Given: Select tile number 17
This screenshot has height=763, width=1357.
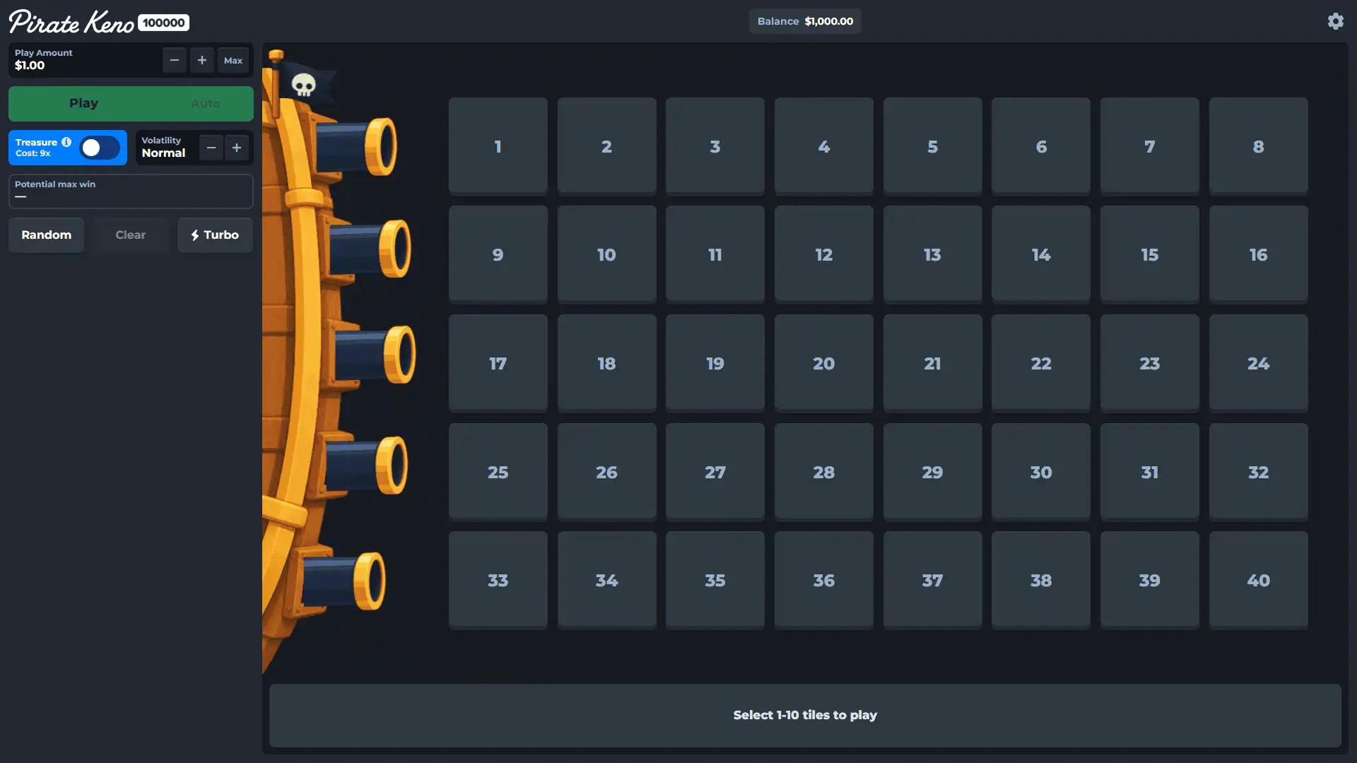Looking at the screenshot, I should pyautogui.click(x=498, y=363).
